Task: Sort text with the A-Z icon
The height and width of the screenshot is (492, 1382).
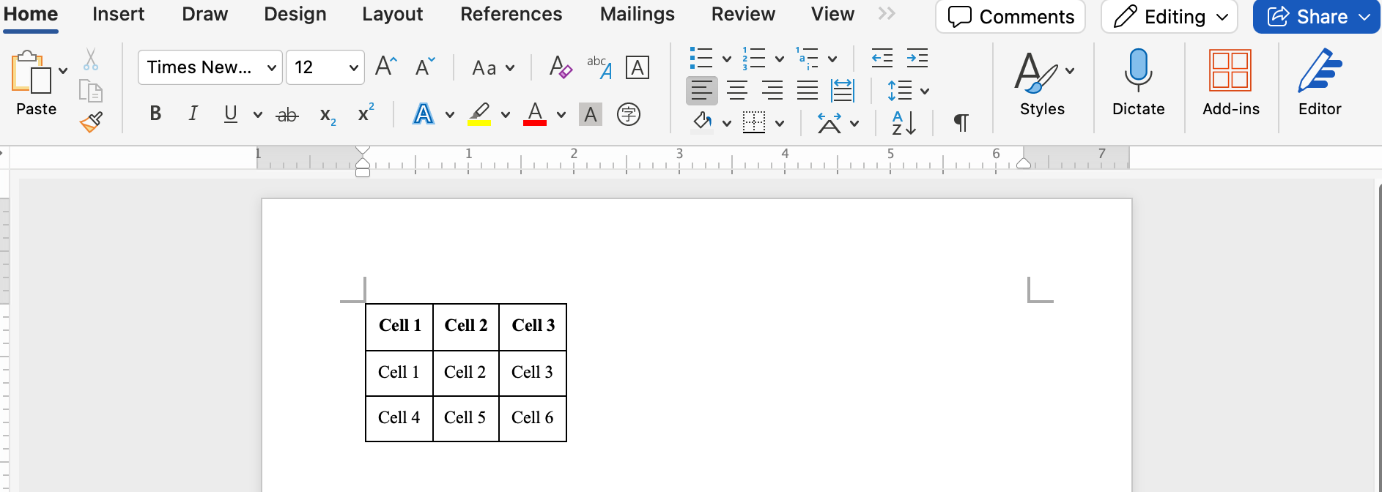Action: (904, 122)
